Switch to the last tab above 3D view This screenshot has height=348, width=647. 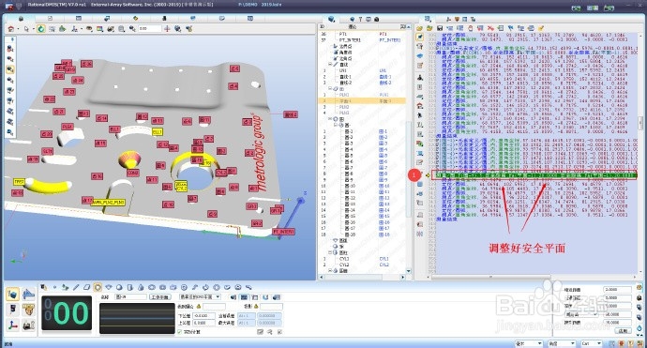250,19
